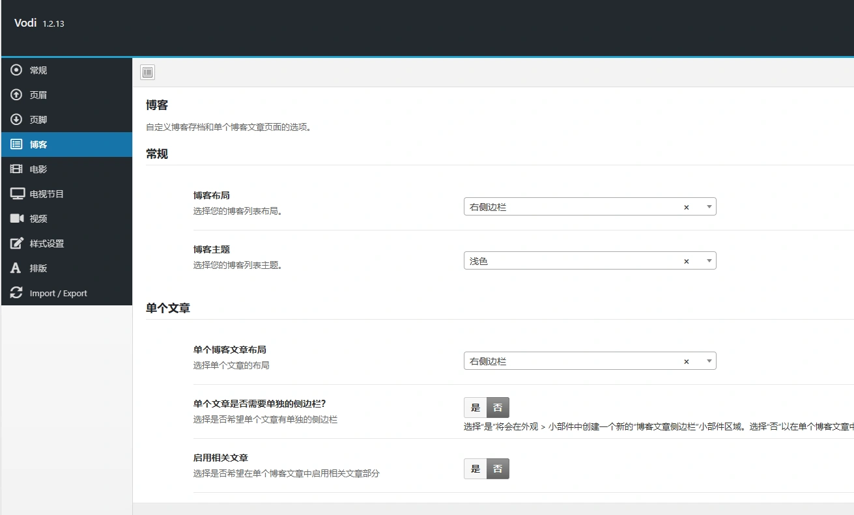Click the Vodi 1.2.13 title
The width and height of the screenshot is (854, 515).
39,23
